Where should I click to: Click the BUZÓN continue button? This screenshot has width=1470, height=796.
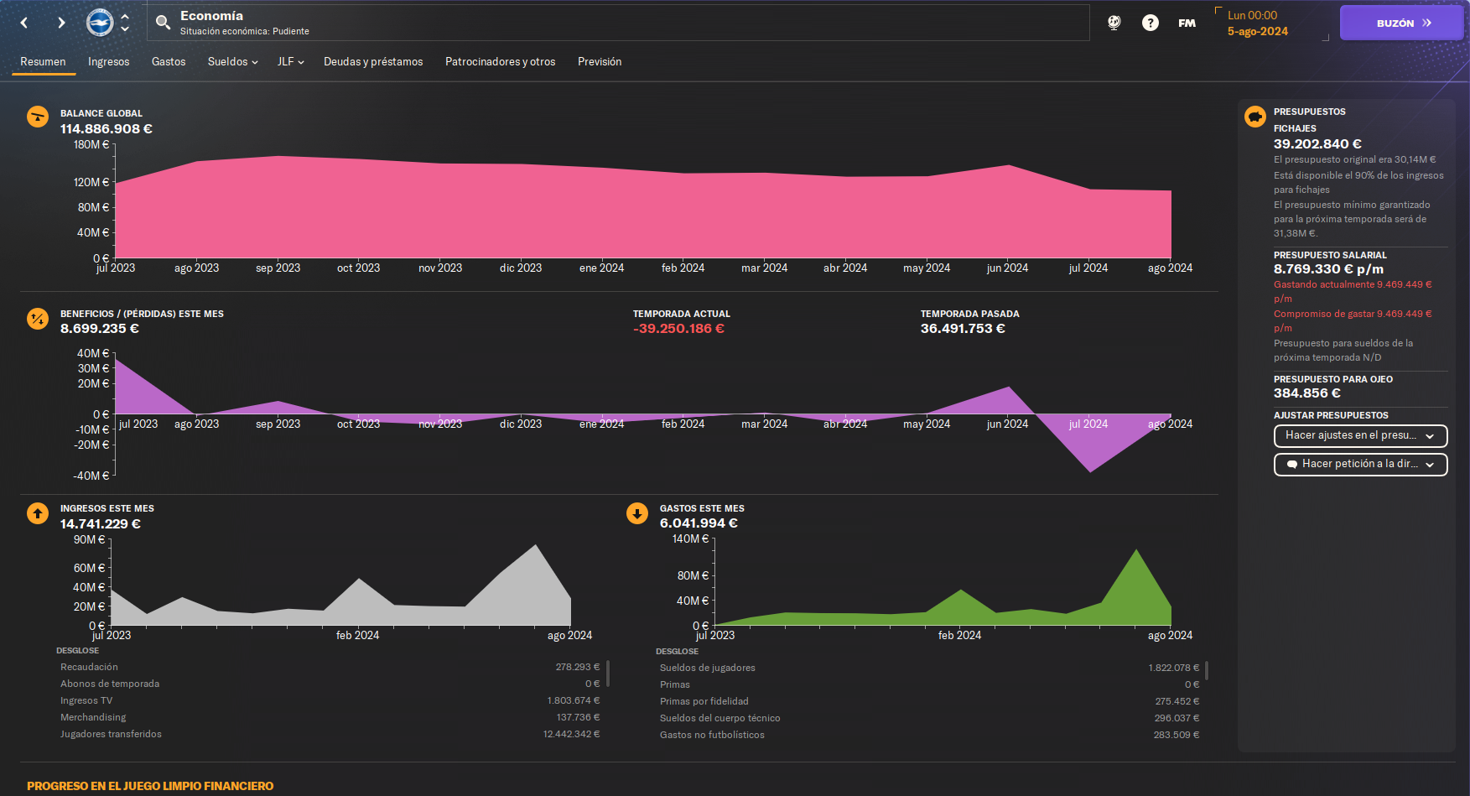pyautogui.click(x=1401, y=23)
